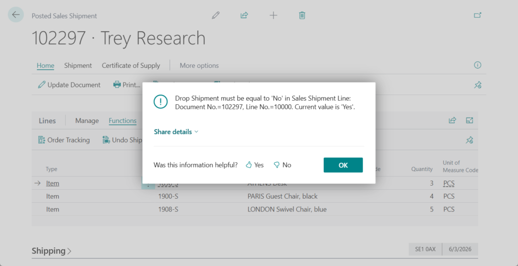Open the Certificate of Supply tab
This screenshot has width=518, height=266.
pyautogui.click(x=131, y=65)
